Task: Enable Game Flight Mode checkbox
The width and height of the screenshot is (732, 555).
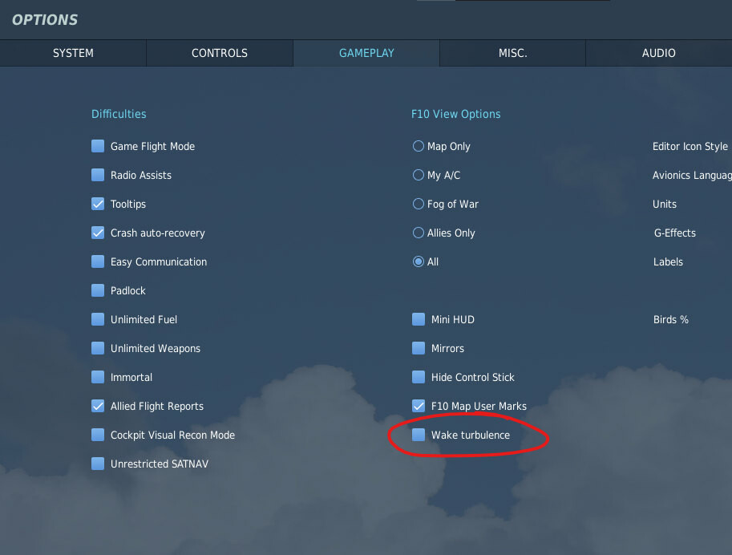Action: click(98, 146)
